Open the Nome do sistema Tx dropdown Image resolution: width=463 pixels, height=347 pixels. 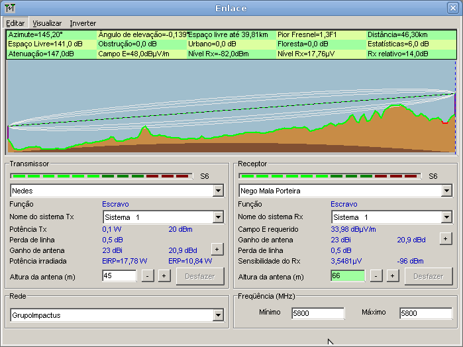(x=218, y=217)
